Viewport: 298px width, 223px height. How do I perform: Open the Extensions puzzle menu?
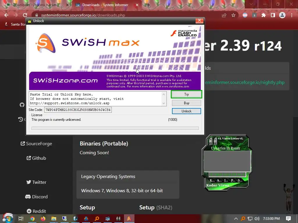264,15
